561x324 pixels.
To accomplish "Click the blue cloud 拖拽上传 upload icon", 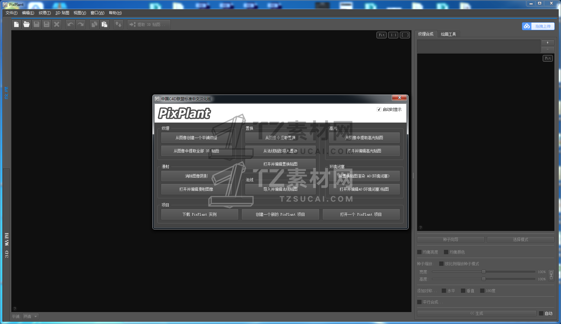I will tap(527, 26).
